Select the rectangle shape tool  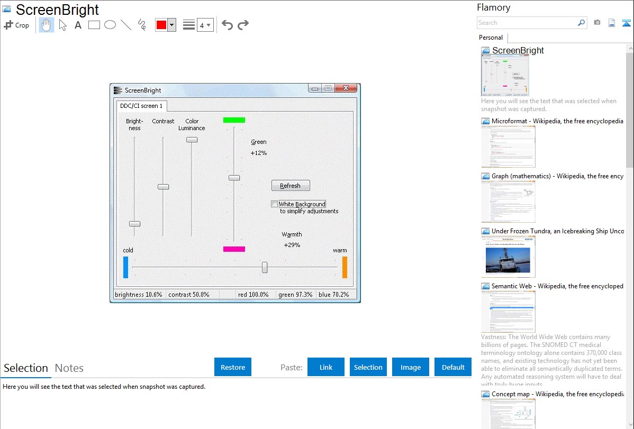tap(94, 25)
